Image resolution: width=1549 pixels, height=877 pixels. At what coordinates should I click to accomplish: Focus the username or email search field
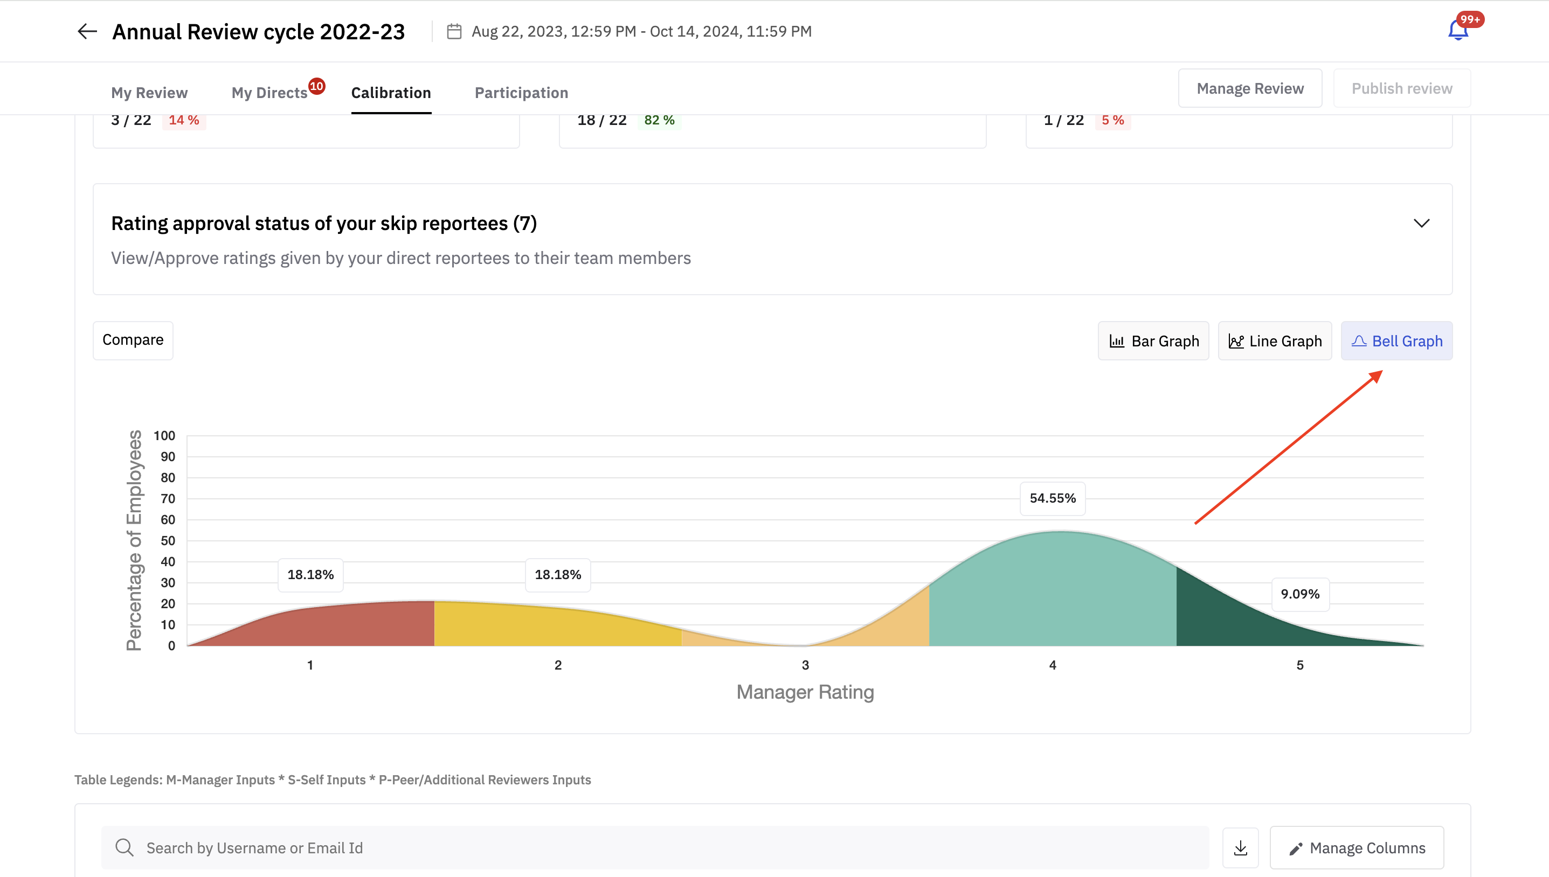coord(663,847)
